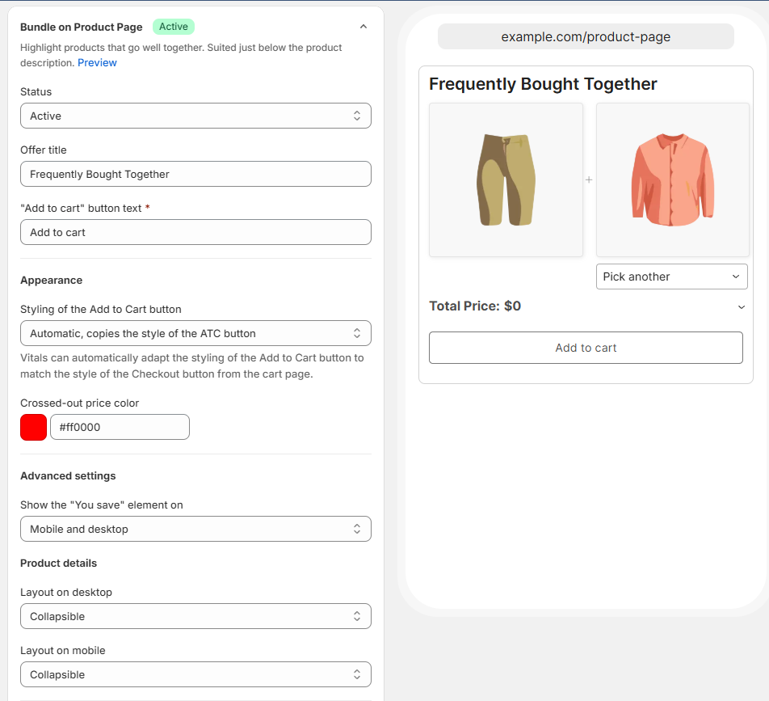Image resolution: width=769 pixels, height=701 pixels.
Task: Click the red crossed-out price color swatch
Action: (33, 427)
